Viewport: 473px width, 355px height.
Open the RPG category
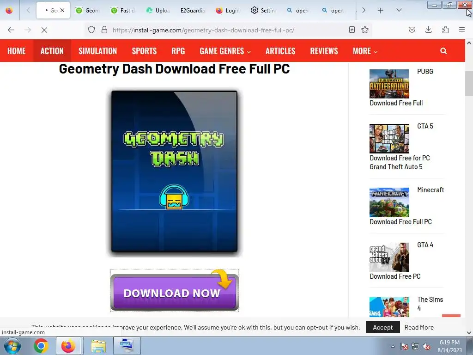178,51
